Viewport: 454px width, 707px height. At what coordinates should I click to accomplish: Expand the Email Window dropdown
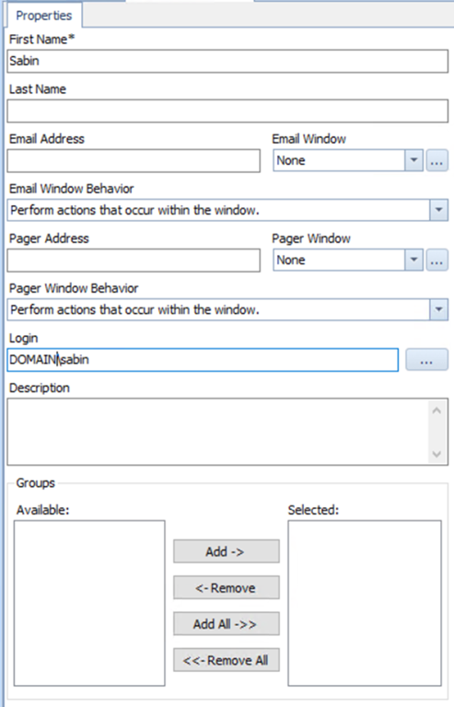413,160
